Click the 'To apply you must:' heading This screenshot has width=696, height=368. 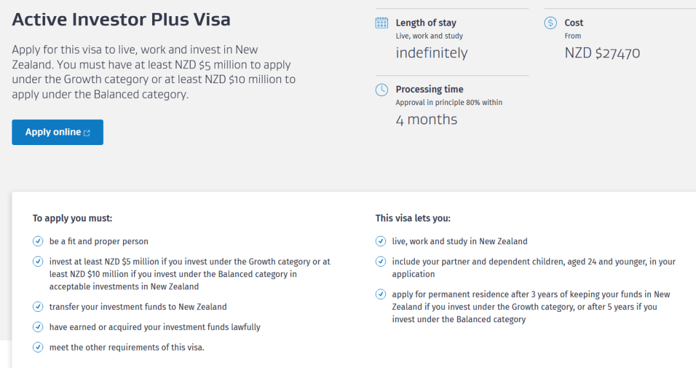72,218
